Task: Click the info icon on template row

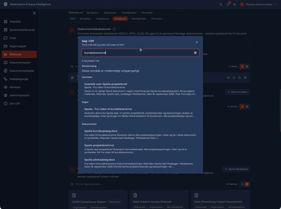Action: point(234,78)
